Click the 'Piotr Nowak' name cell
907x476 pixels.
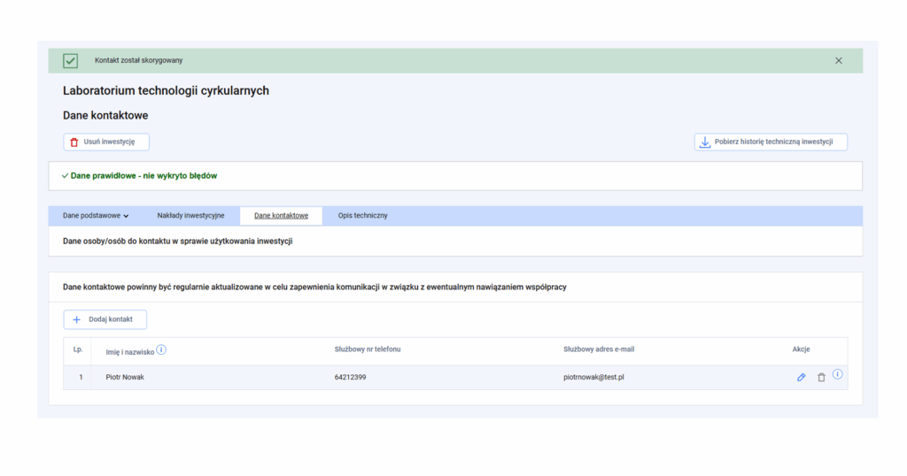(x=125, y=377)
